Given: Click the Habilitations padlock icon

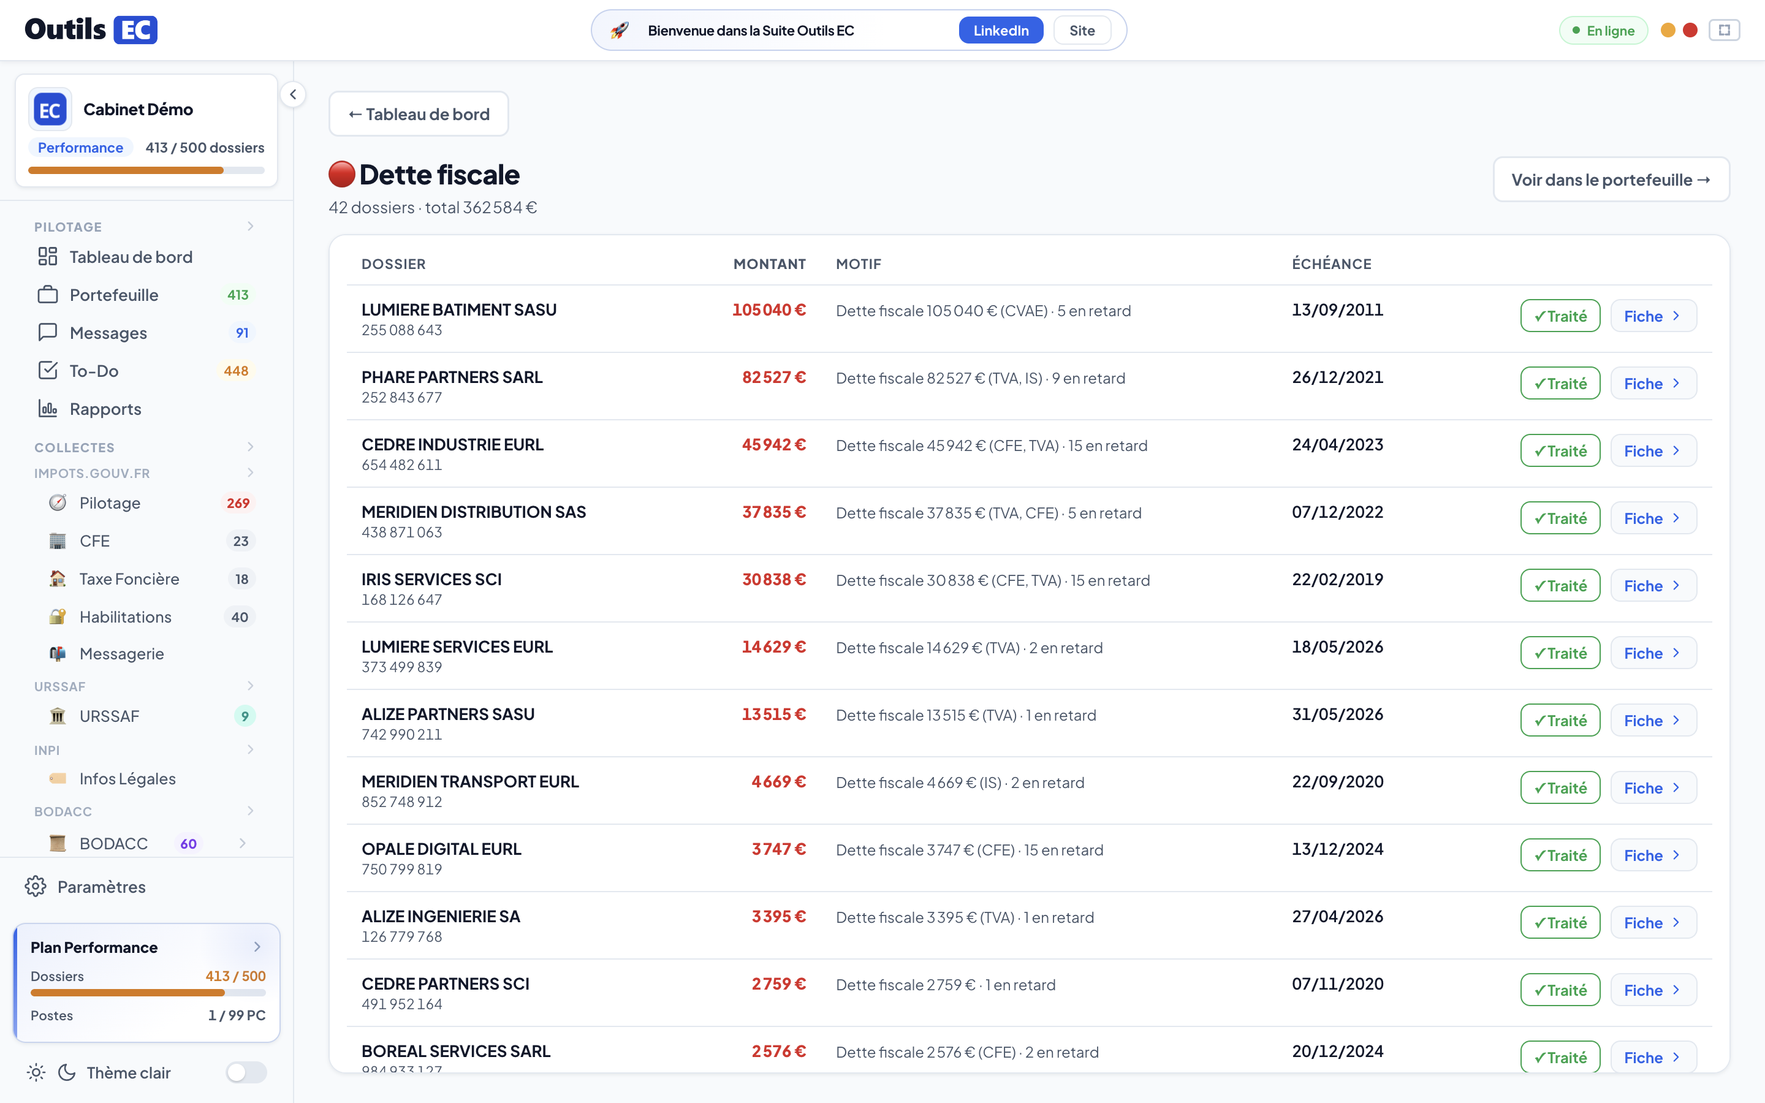Looking at the screenshot, I should (58, 616).
